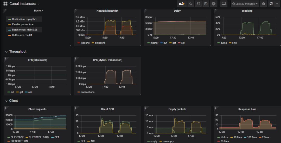
Task: Open the share dashboard icon
Action: pos(198,4)
